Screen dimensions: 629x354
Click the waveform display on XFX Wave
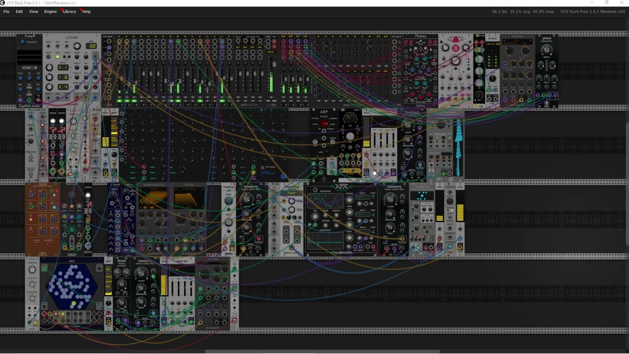click(x=325, y=201)
